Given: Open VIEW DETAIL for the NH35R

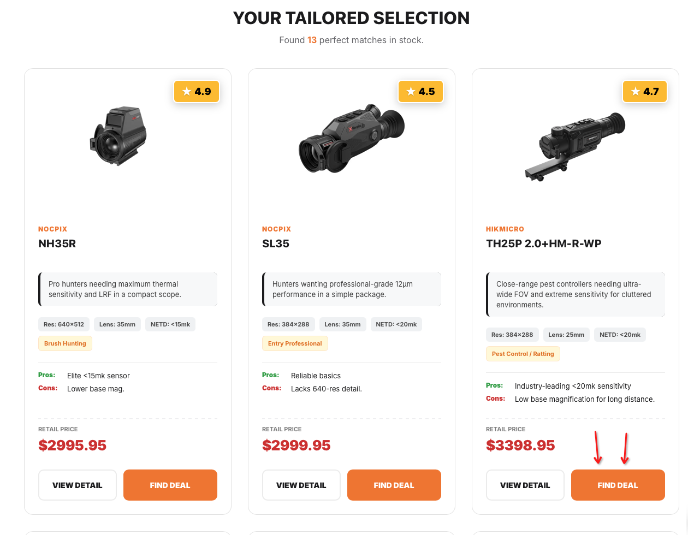Looking at the screenshot, I should tap(77, 485).
